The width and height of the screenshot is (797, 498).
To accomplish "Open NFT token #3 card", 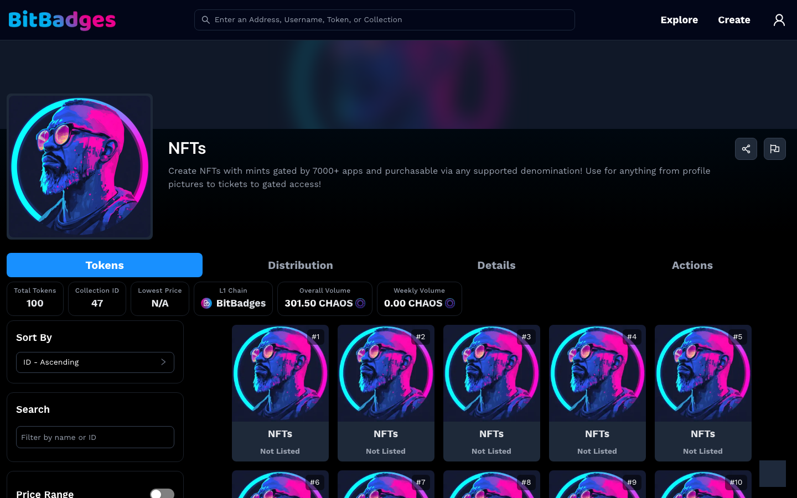I will (x=491, y=393).
